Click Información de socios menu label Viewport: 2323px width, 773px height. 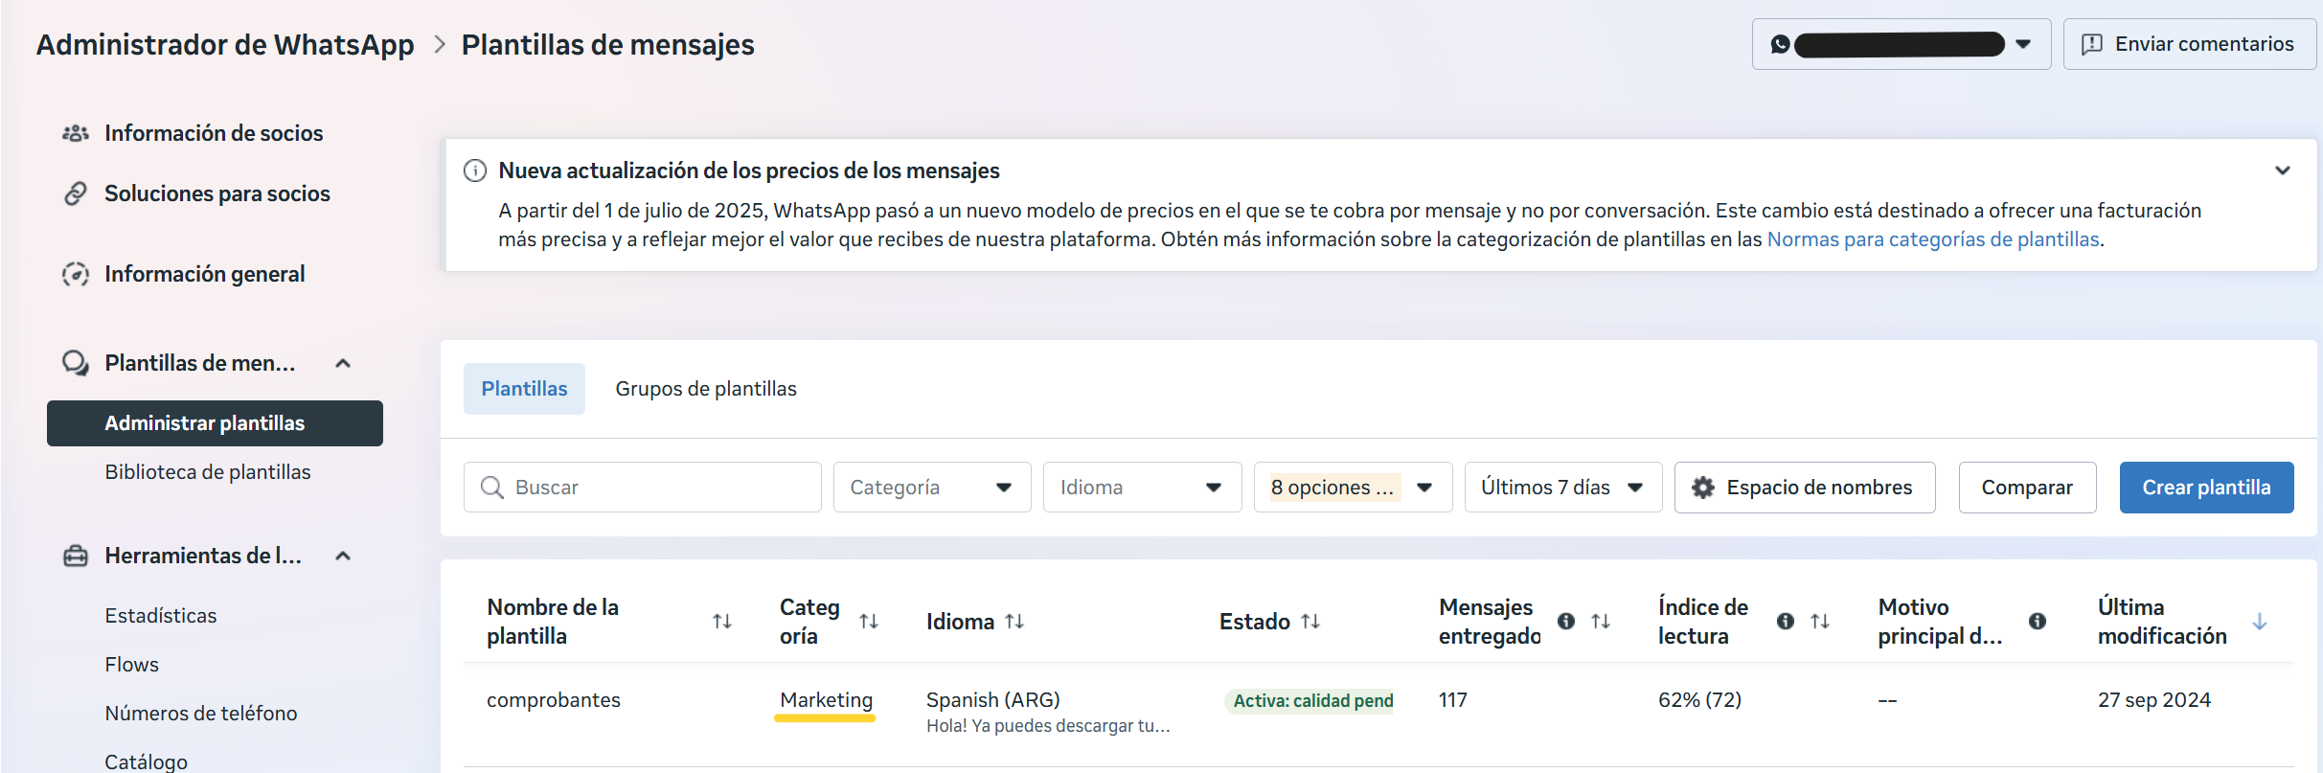pyautogui.click(x=214, y=133)
